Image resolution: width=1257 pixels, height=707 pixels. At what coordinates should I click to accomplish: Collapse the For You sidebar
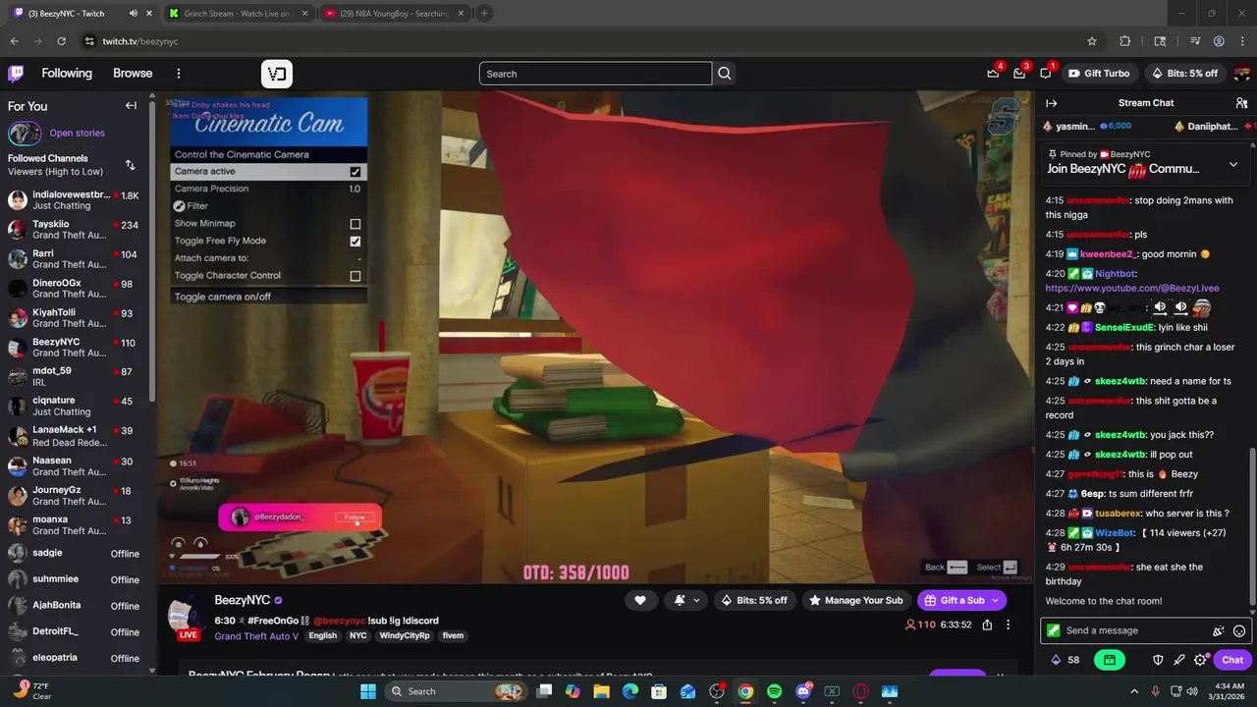(x=131, y=106)
